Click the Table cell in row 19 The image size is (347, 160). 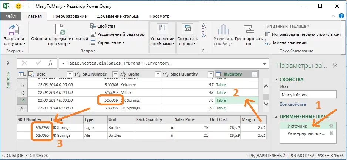tap(236, 100)
